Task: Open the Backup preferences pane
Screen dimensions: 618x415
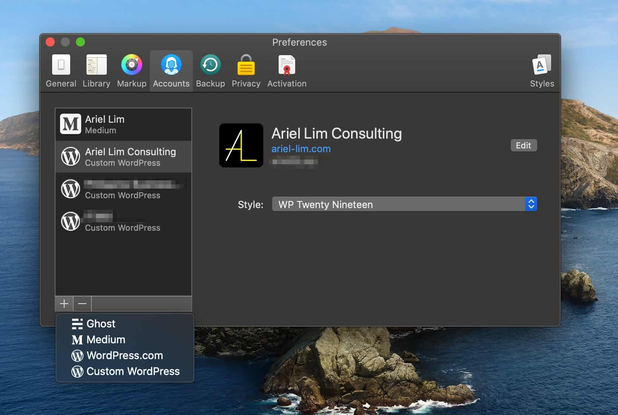Action: click(x=210, y=71)
